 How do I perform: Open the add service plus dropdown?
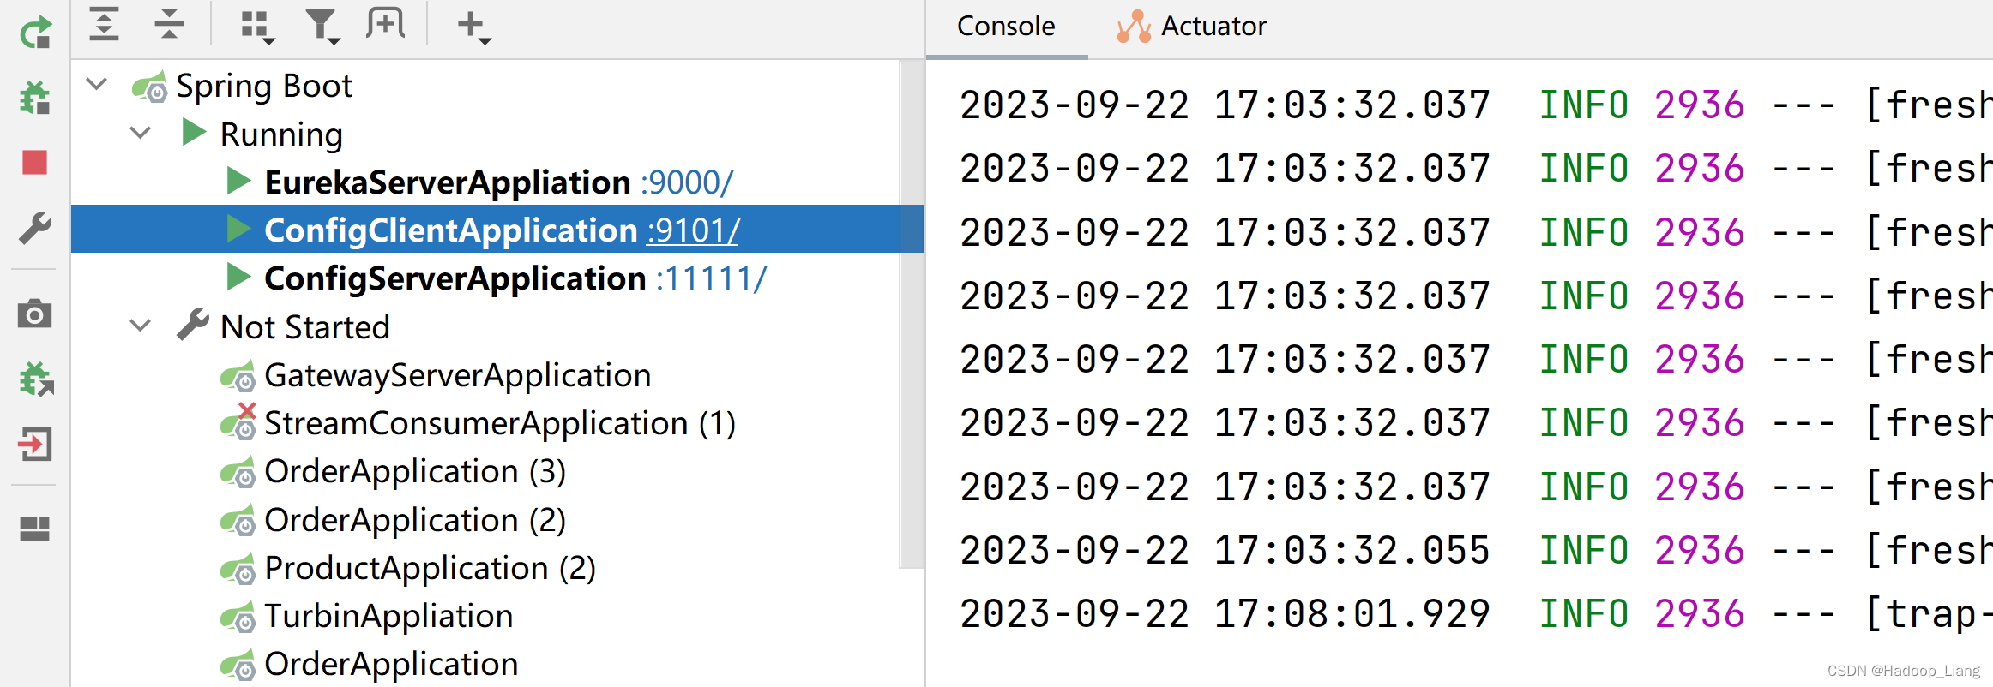pos(472,26)
